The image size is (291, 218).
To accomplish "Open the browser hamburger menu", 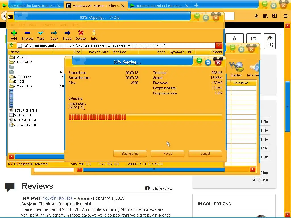I will point(286,16).
